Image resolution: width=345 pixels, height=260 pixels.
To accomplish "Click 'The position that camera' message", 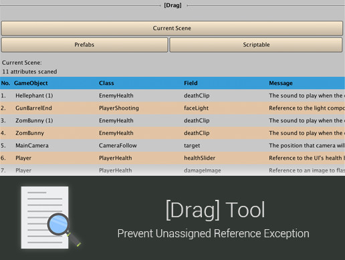I will click(307, 146).
